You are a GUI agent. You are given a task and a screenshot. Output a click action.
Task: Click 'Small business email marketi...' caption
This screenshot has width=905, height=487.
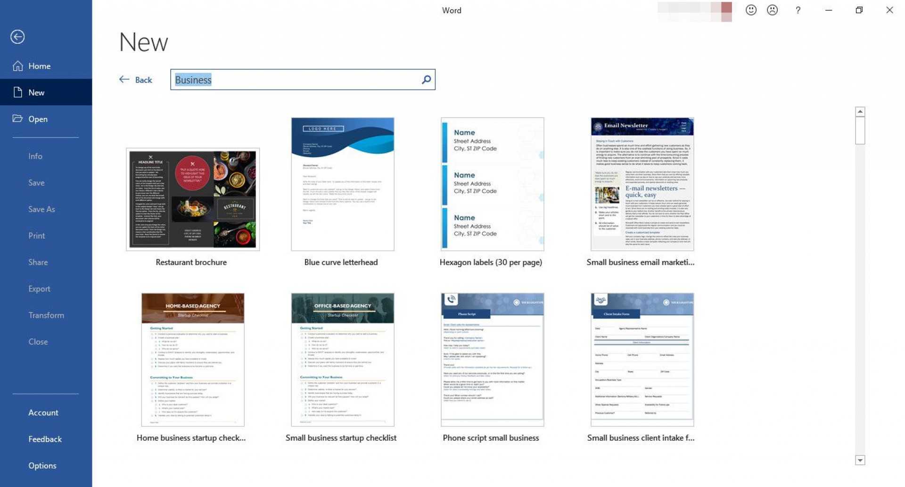tap(641, 262)
